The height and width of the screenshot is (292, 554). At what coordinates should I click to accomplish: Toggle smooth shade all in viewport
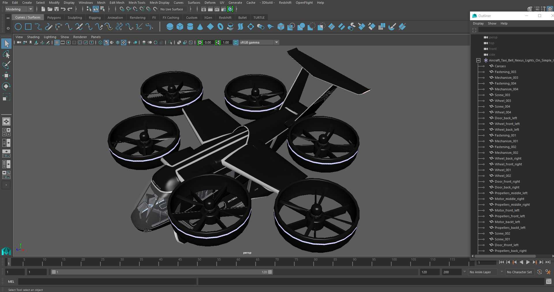point(106,42)
